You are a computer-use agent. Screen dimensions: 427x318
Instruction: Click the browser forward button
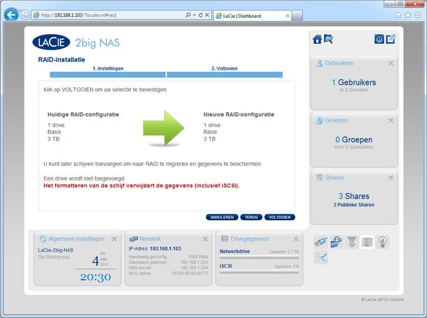coord(25,15)
